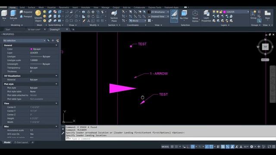Open the No selection dropdown in Properties
Image resolution: width=276 pixels, height=155 pixels.
[24, 40]
